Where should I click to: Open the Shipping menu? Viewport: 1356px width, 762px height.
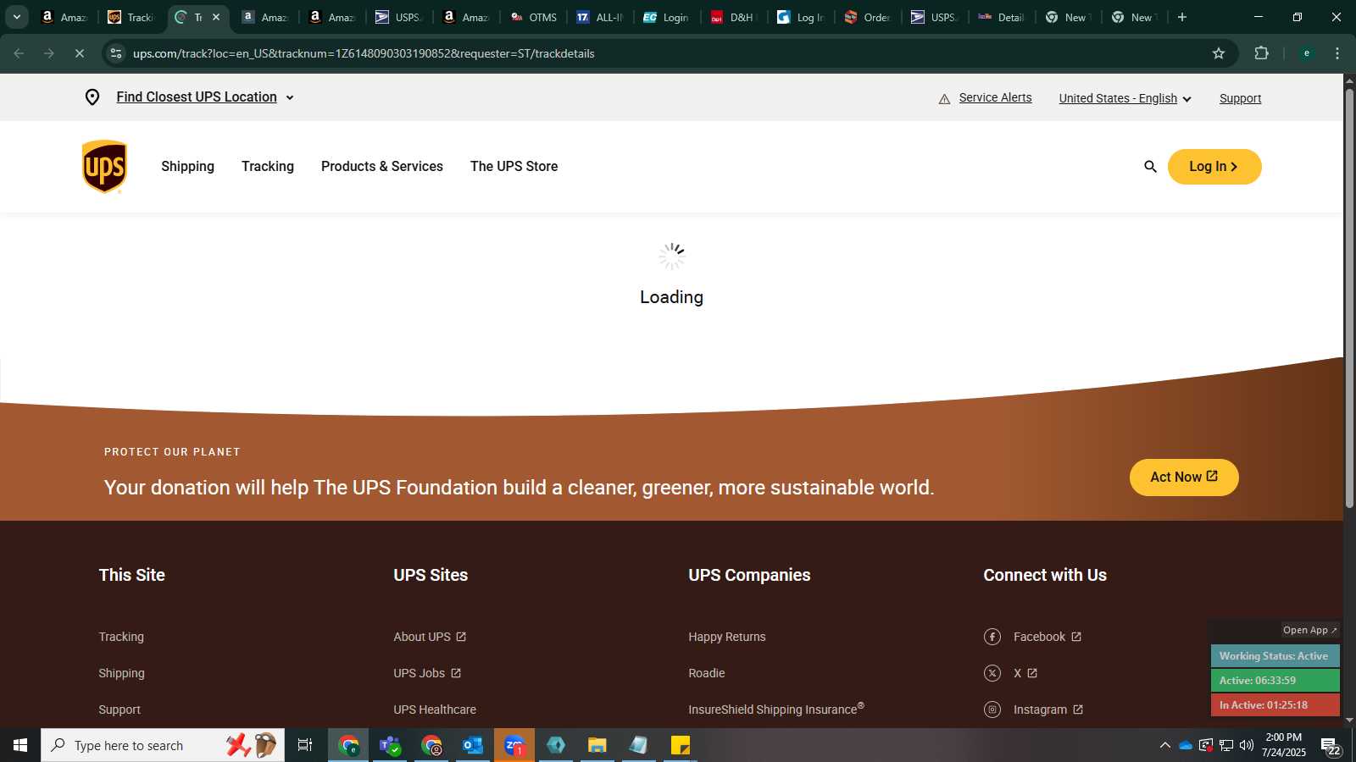187,167
